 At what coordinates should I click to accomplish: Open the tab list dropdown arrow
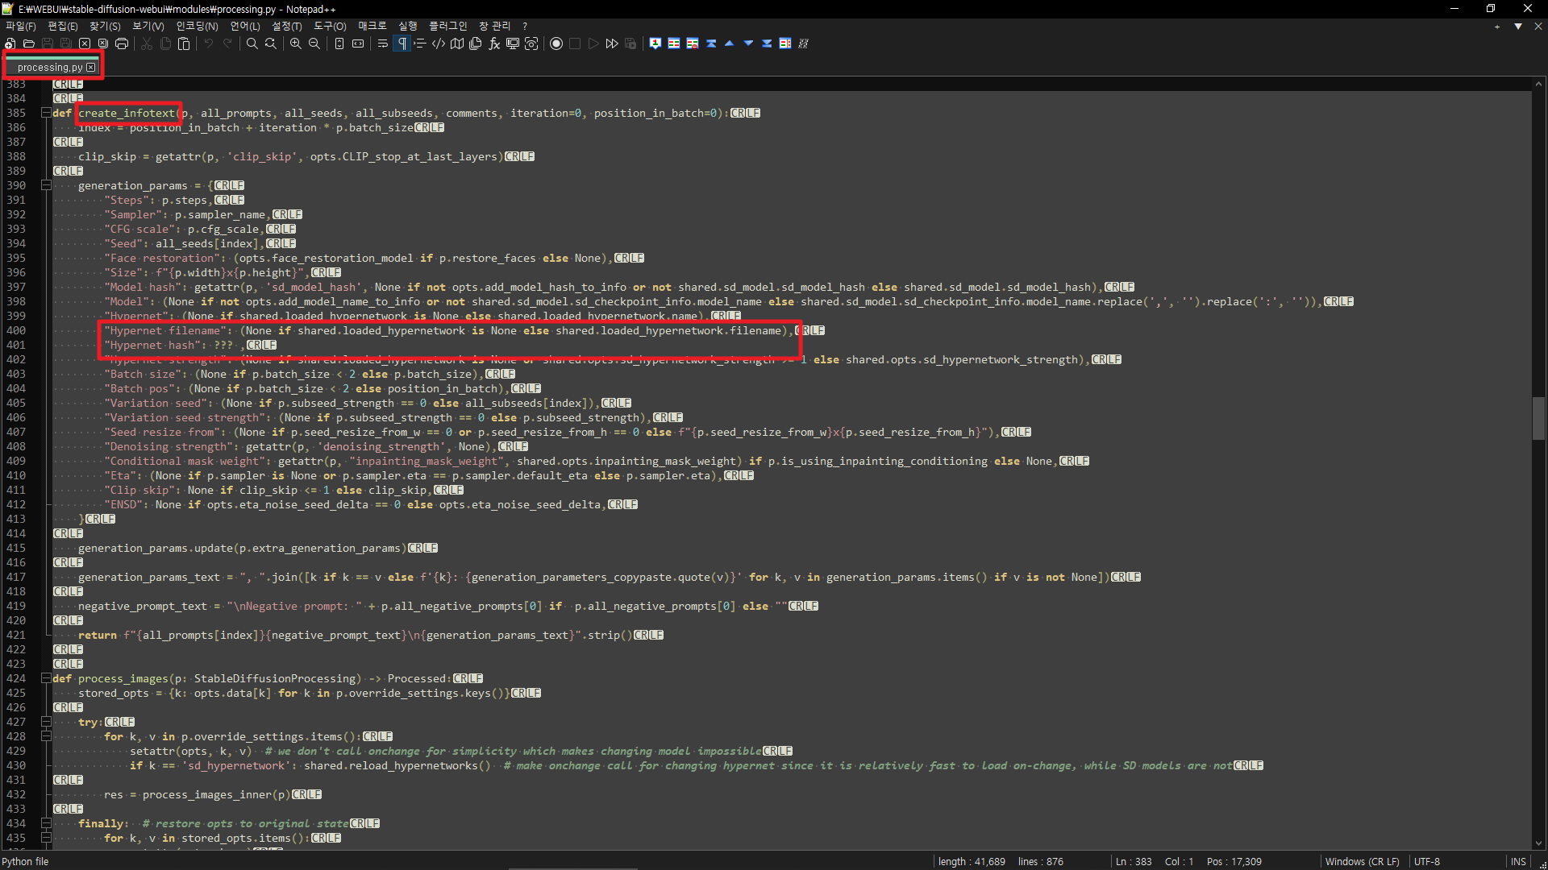[1518, 27]
